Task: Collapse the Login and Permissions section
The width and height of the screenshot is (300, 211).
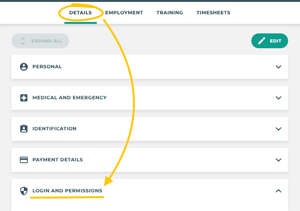Action: (x=279, y=191)
